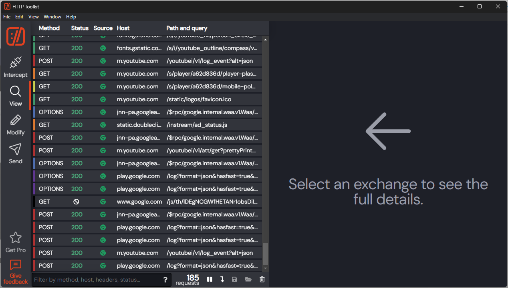This screenshot has height=288, width=508.
Task: Open the Help menu
Action: pos(71,17)
